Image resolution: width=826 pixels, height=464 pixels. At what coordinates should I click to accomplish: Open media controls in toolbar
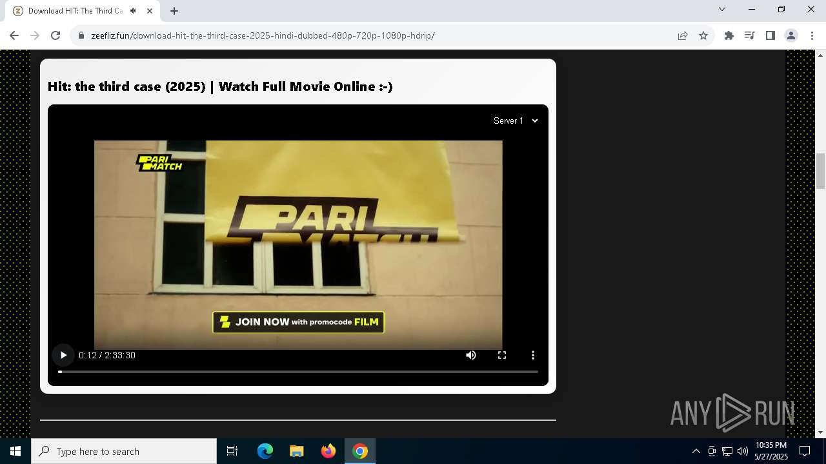pyautogui.click(x=750, y=35)
